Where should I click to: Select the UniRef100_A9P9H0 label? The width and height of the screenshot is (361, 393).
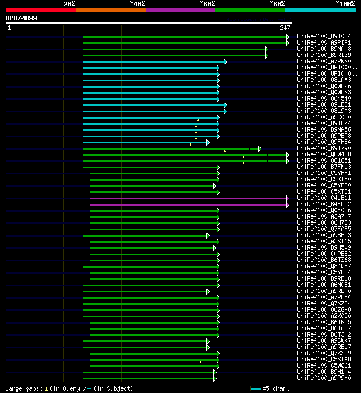[324, 378]
